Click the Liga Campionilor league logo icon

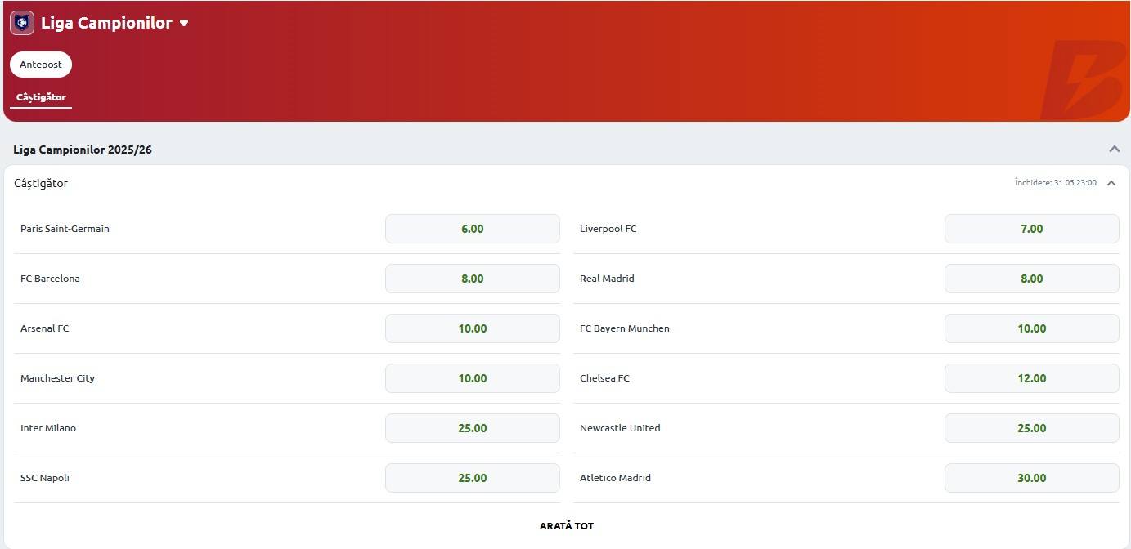pyautogui.click(x=22, y=23)
